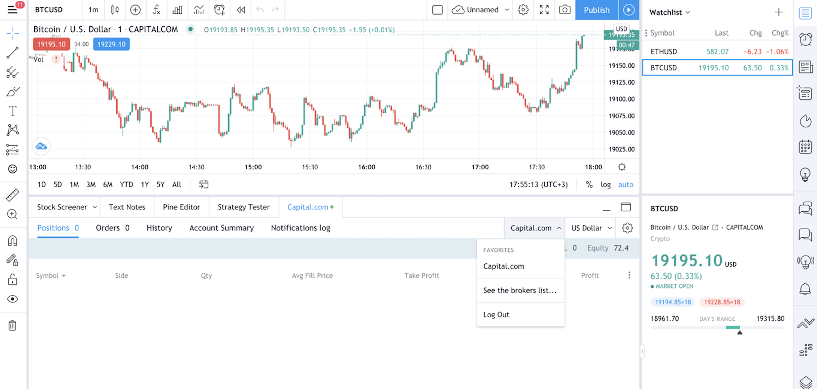The width and height of the screenshot is (817, 389).
Task: Toggle the eye hide-all-drawings icon
Action: pos(12,299)
